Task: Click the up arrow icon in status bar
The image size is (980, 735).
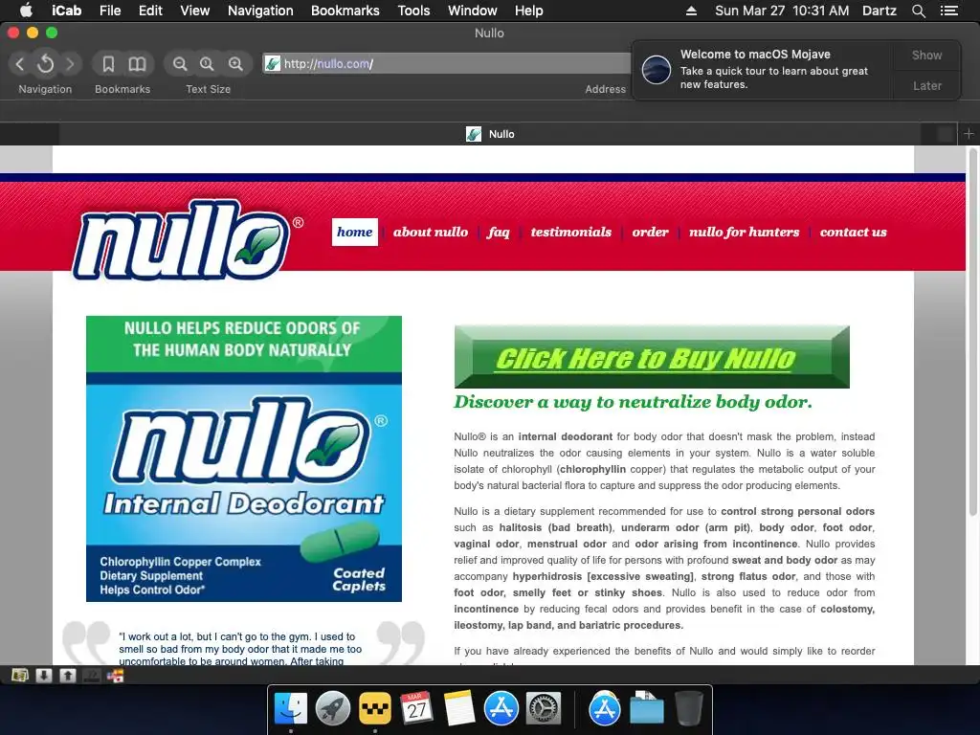Action: [x=68, y=676]
